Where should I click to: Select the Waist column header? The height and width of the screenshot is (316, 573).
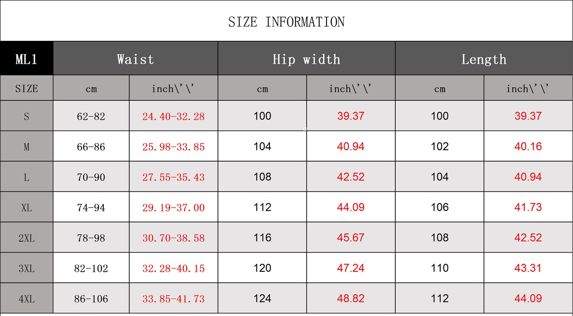pyautogui.click(x=135, y=59)
